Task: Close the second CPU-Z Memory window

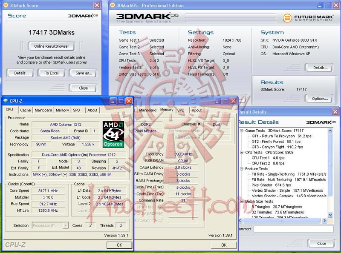Action: pos(233,101)
